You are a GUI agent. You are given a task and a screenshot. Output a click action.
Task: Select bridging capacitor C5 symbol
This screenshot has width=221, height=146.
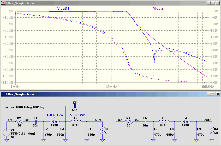[x=75, y=106]
